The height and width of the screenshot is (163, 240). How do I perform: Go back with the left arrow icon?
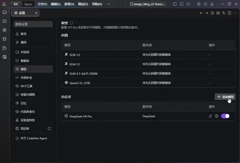point(201,13)
